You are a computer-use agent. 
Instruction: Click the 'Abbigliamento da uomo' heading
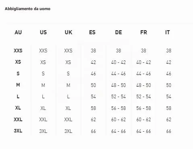point(27,9)
